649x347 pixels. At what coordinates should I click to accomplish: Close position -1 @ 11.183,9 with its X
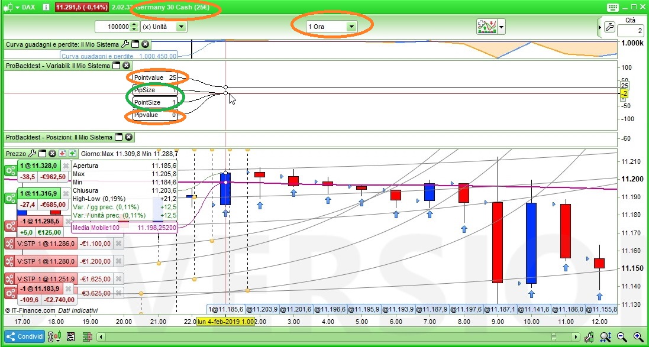(68, 288)
